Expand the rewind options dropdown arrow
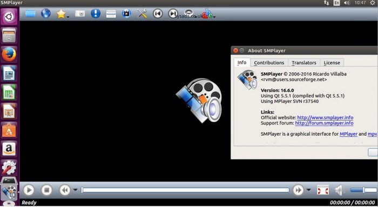The width and height of the screenshot is (378, 207). pos(75,190)
